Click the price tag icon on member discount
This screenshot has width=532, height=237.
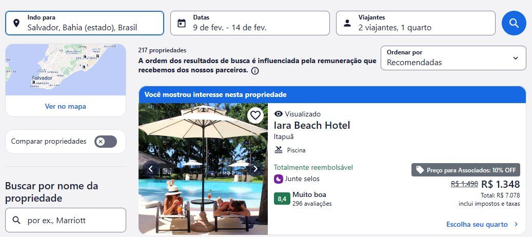(420, 170)
